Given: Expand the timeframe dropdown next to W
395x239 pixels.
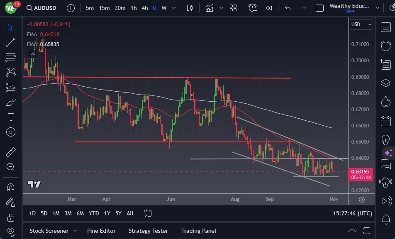Looking at the screenshot, I should tap(173, 7).
